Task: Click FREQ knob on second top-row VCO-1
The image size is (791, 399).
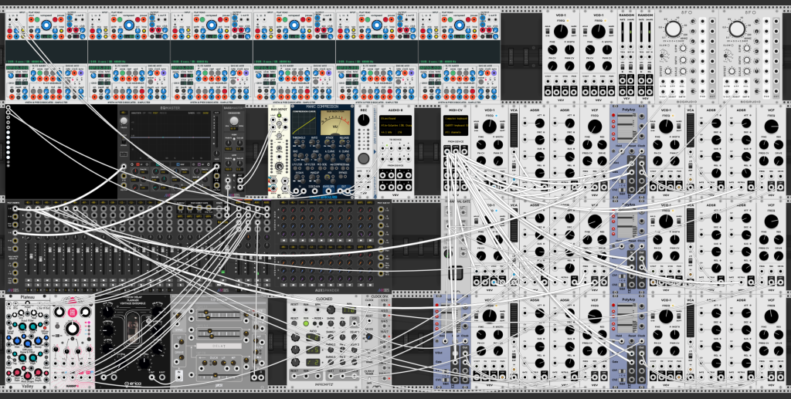Action: tap(599, 31)
